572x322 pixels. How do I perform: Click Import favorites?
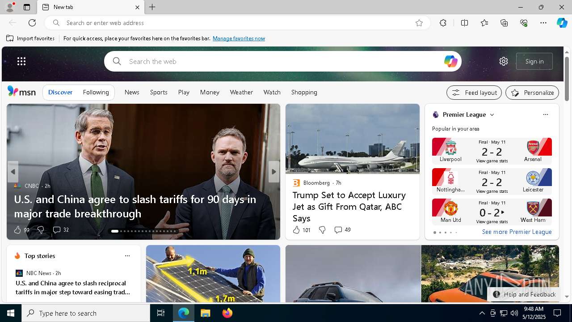(x=30, y=38)
